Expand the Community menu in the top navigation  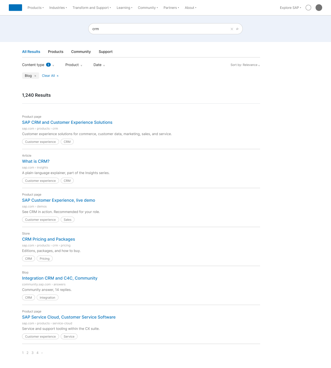pyautogui.click(x=148, y=8)
